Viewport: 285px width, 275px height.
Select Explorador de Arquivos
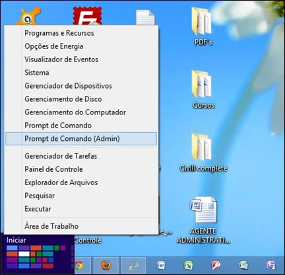pos(81,182)
